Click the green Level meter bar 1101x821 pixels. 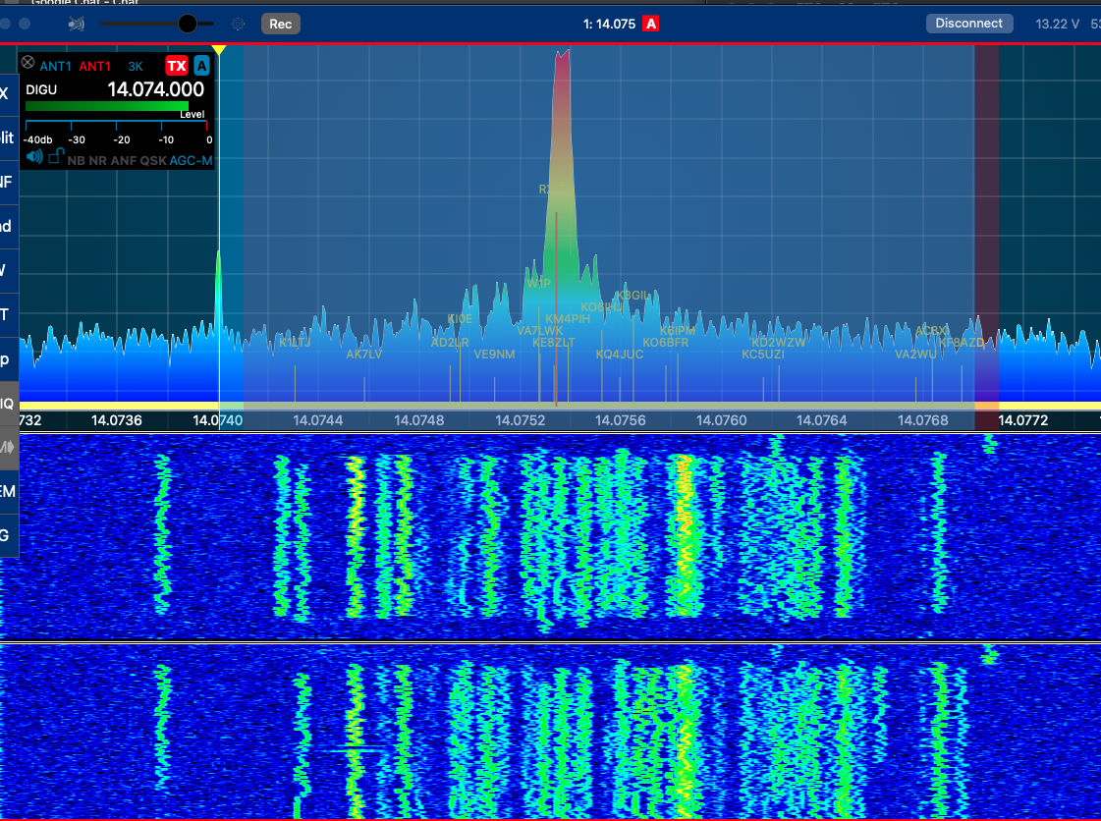(107, 106)
